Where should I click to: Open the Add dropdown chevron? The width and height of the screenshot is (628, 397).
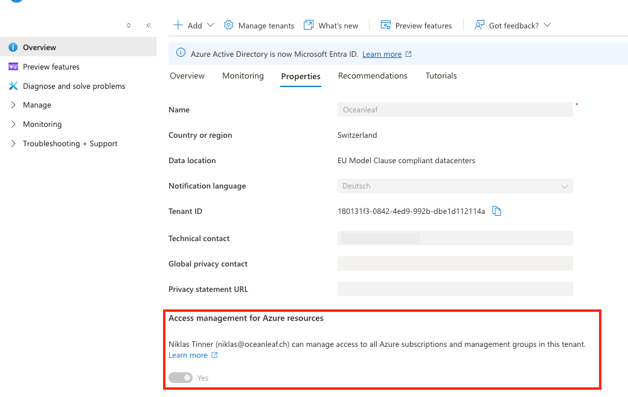(211, 25)
